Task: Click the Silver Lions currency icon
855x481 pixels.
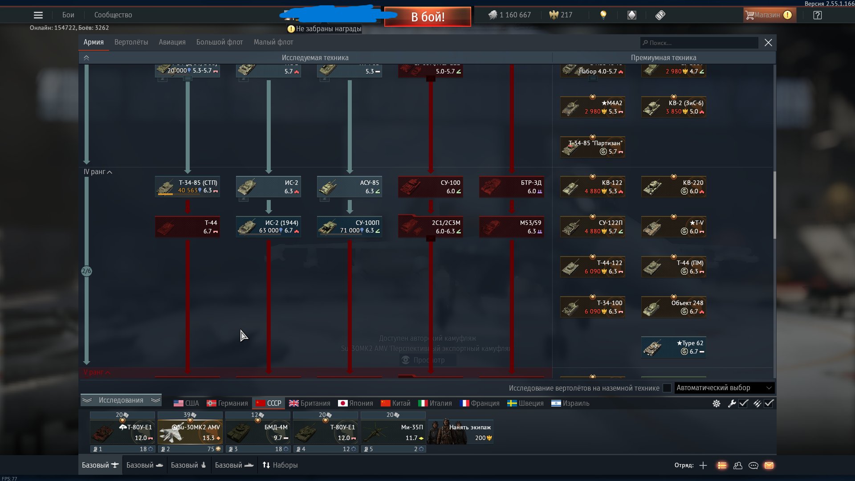Action: pos(493,15)
